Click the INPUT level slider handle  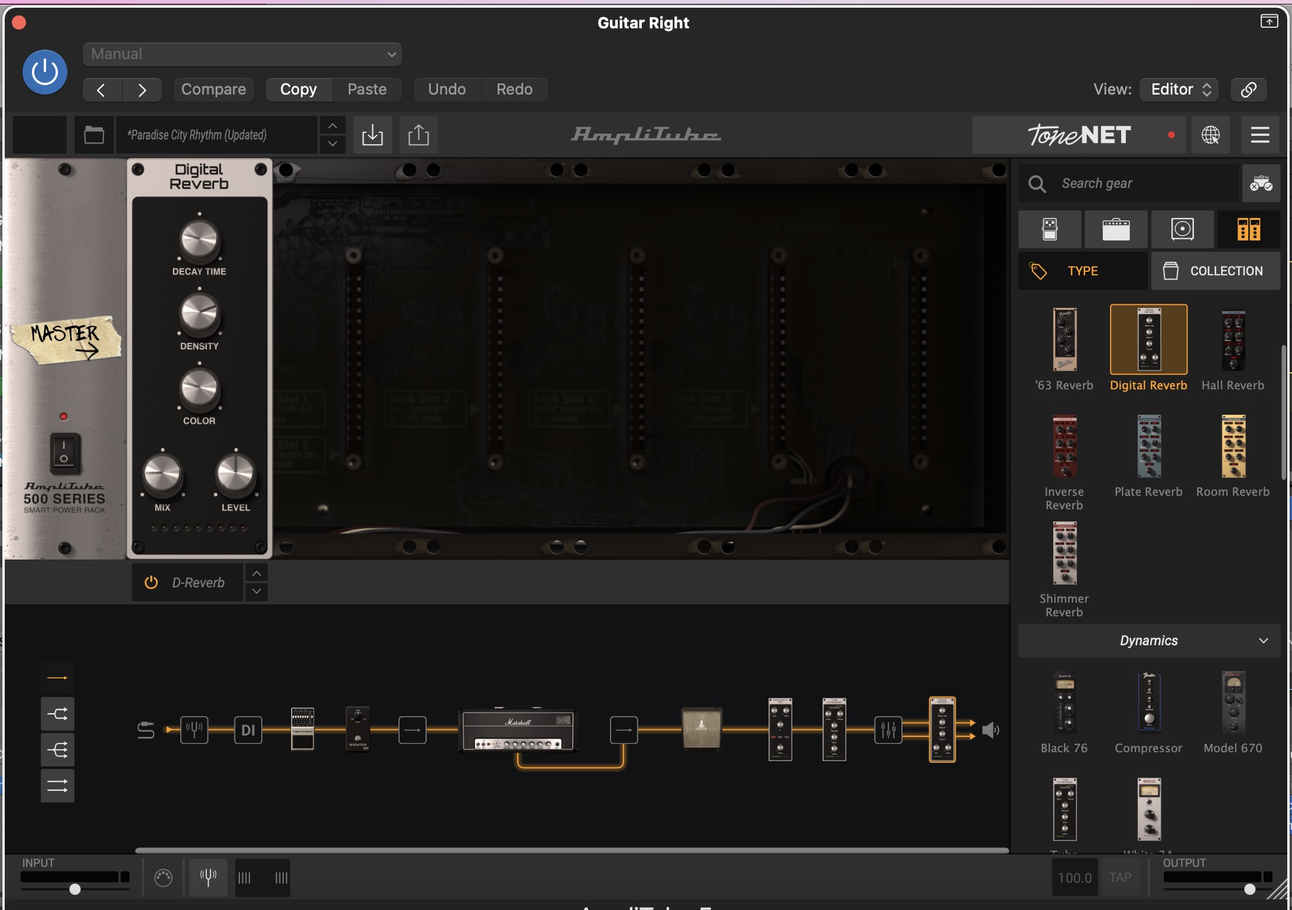point(75,889)
